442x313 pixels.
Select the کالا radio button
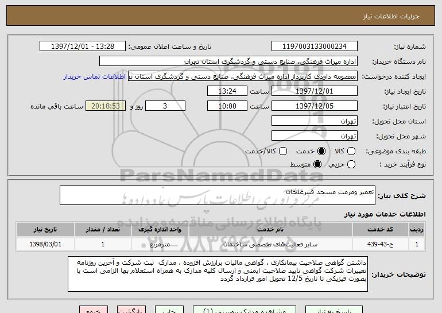pos(351,151)
